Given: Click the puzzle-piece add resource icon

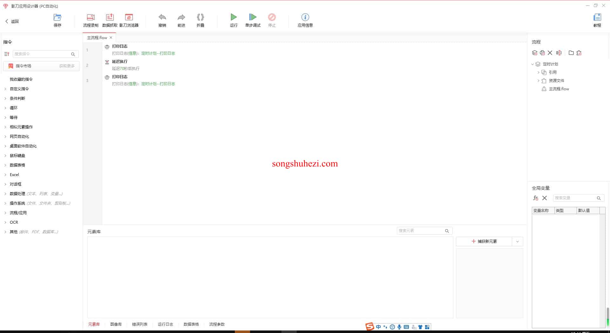Looking at the screenshot, I should [x=579, y=53].
